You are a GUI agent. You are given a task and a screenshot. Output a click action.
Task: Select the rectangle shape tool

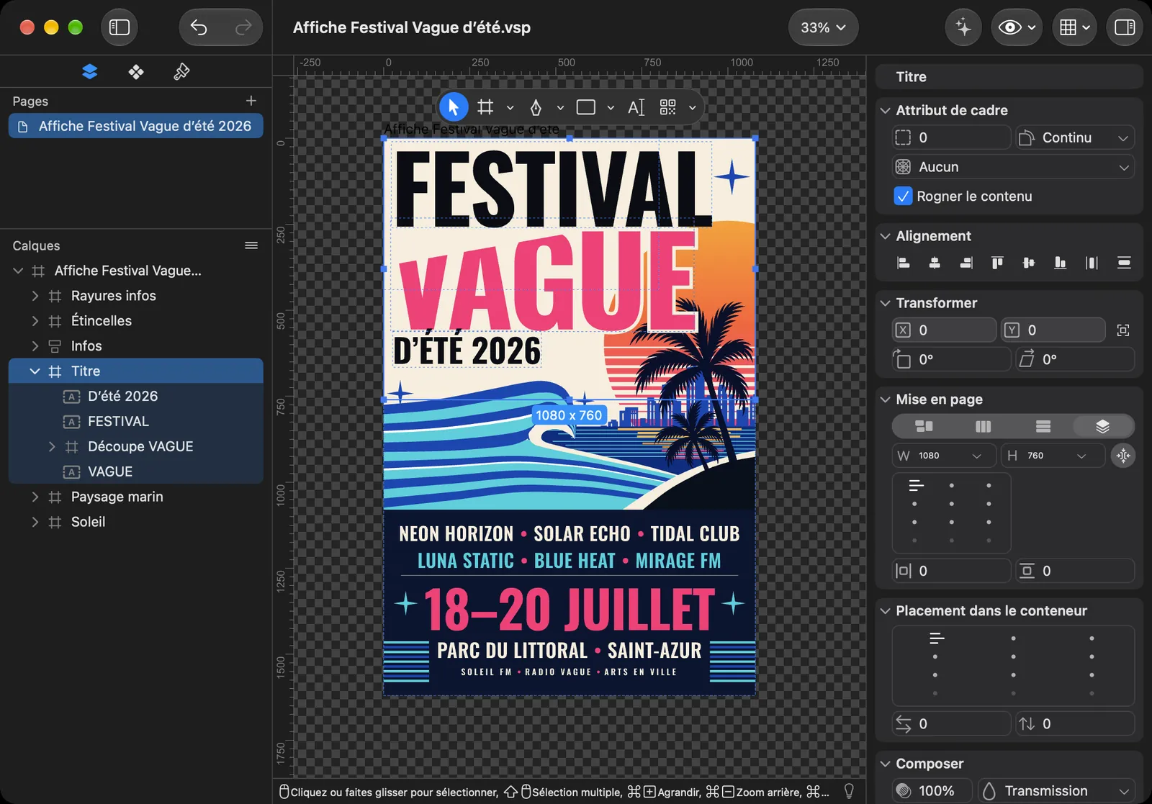[x=586, y=107]
